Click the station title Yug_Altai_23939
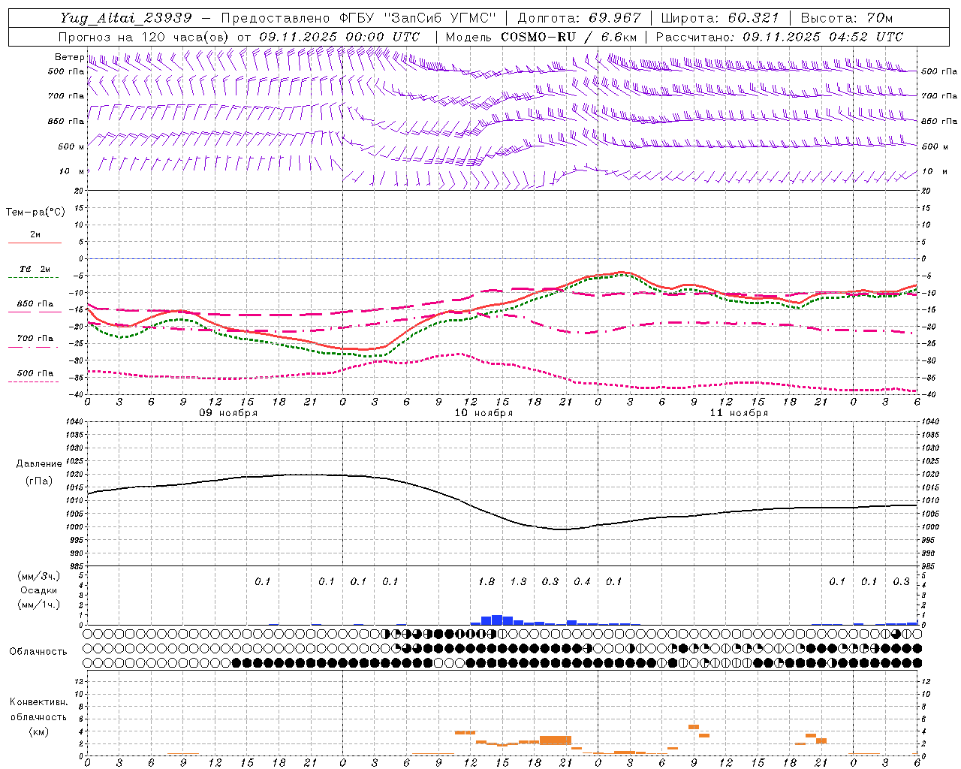This screenshot has height=769, width=961. pyautogui.click(x=126, y=18)
